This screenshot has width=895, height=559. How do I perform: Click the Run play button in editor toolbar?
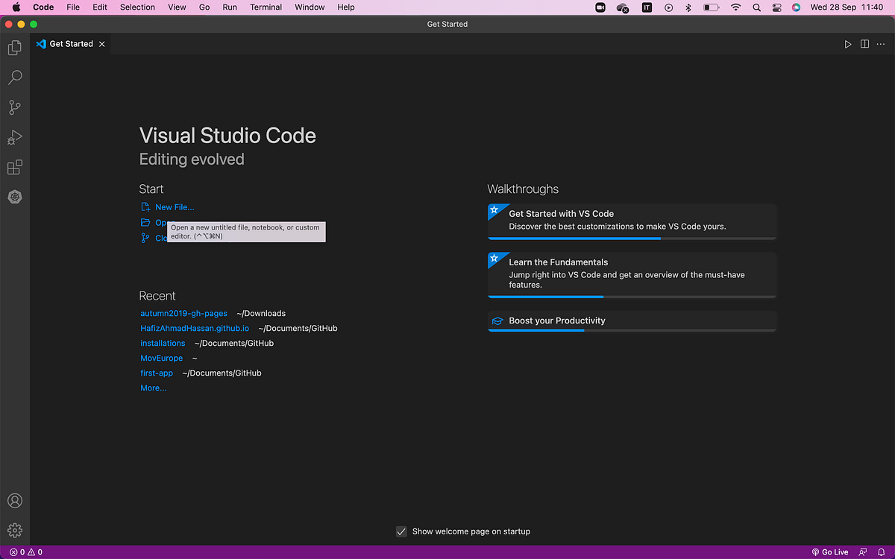pos(847,44)
